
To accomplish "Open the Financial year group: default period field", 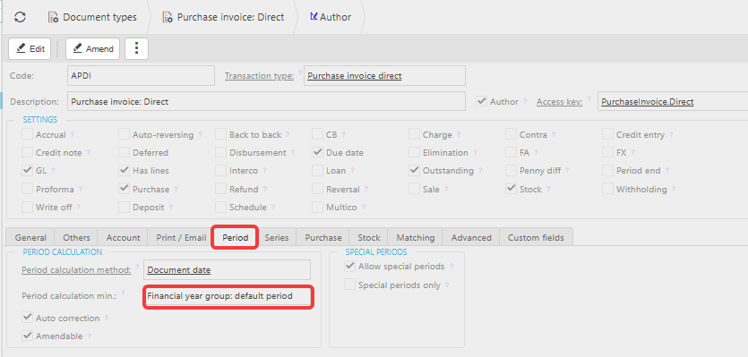I will tap(228, 296).
